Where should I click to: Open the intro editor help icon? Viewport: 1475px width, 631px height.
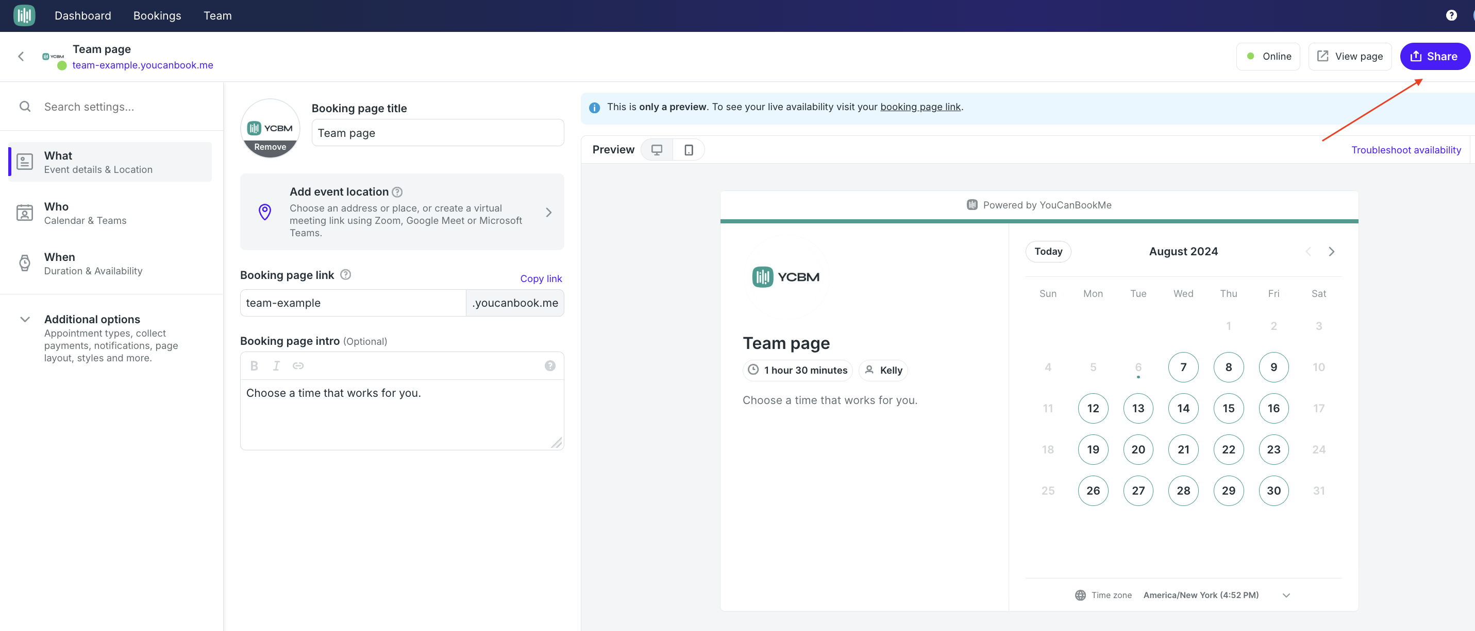click(x=550, y=366)
